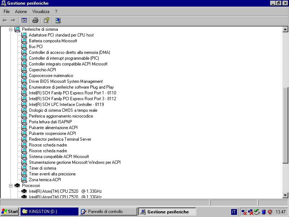Image resolution: width=289 pixels, height=217 pixels.
Task: Click icon for SCH LPC Interface Controller
Action: coord(24,104)
